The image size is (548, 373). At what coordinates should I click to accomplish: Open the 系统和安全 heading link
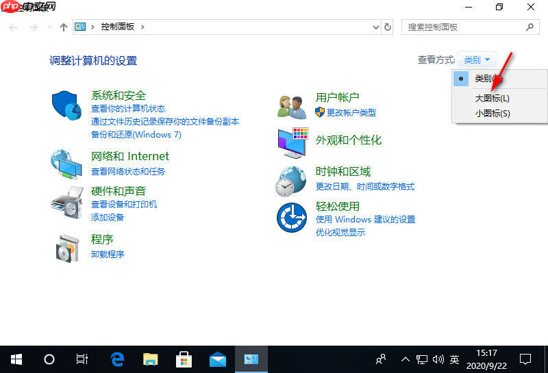pyautogui.click(x=119, y=95)
